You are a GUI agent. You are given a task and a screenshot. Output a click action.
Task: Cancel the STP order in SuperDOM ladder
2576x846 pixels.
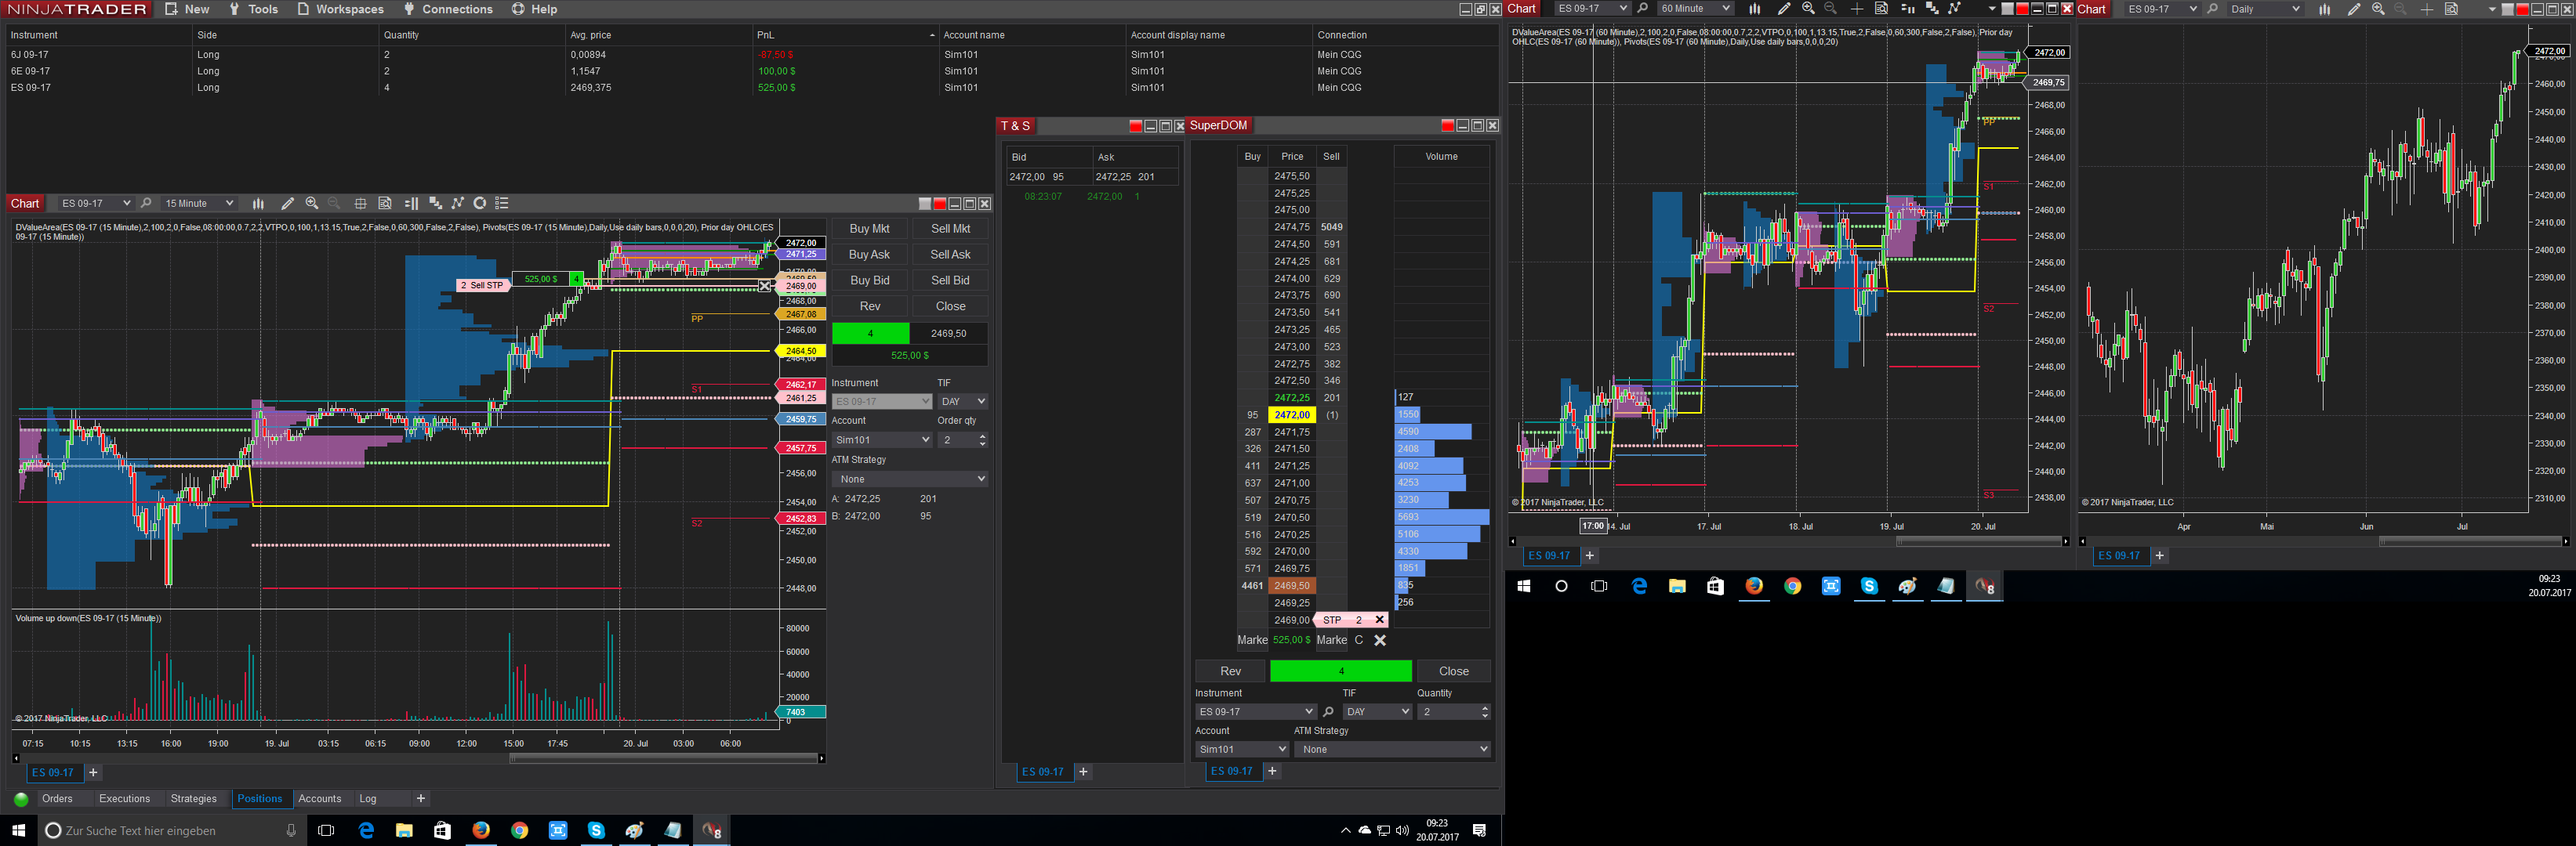point(1379,620)
